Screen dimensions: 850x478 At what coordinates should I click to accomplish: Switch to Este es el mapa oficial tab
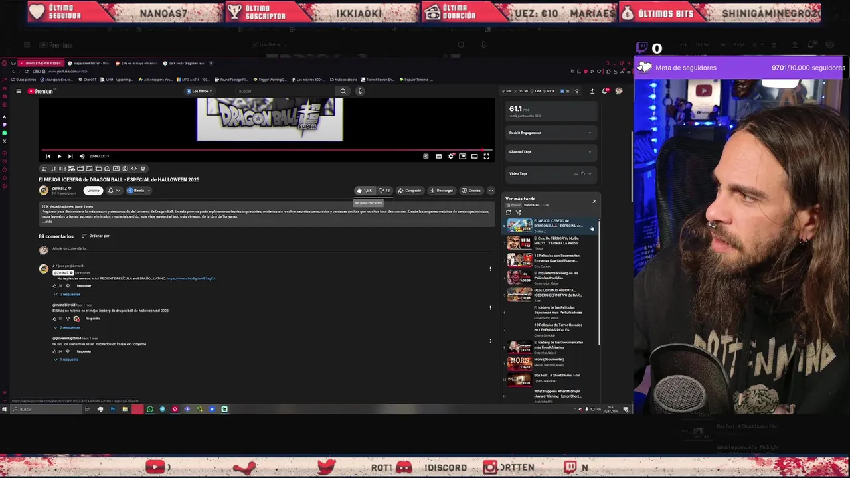pyautogui.click(x=136, y=63)
